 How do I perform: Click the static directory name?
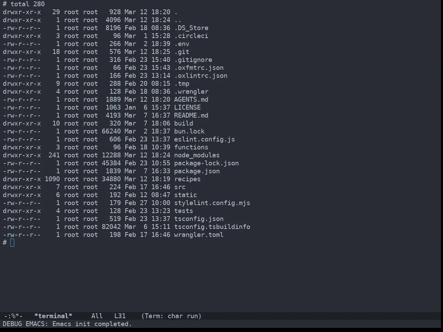(186, 195)
